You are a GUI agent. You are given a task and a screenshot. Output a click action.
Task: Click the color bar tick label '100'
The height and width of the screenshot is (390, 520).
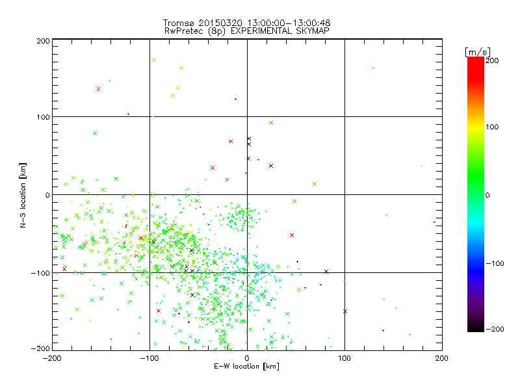pyautogui.click(x=492, y=127)
